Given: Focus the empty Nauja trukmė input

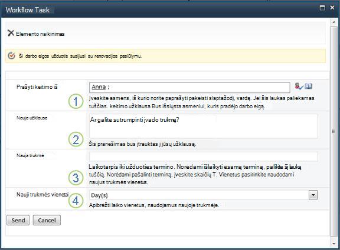Looking at the screenshot, I should (204, 156).
